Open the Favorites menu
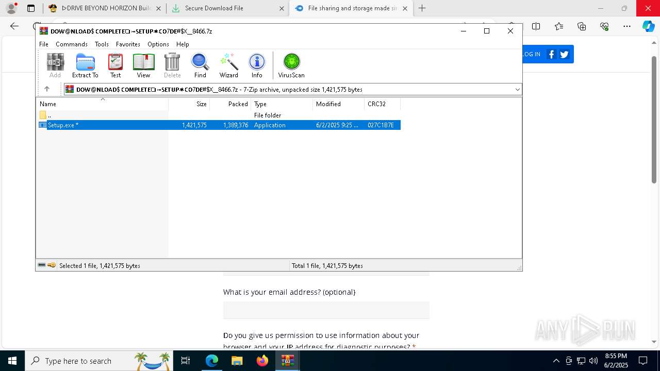Screen dimensions: 660x371 pyautogui.click(x=128, y=44)
